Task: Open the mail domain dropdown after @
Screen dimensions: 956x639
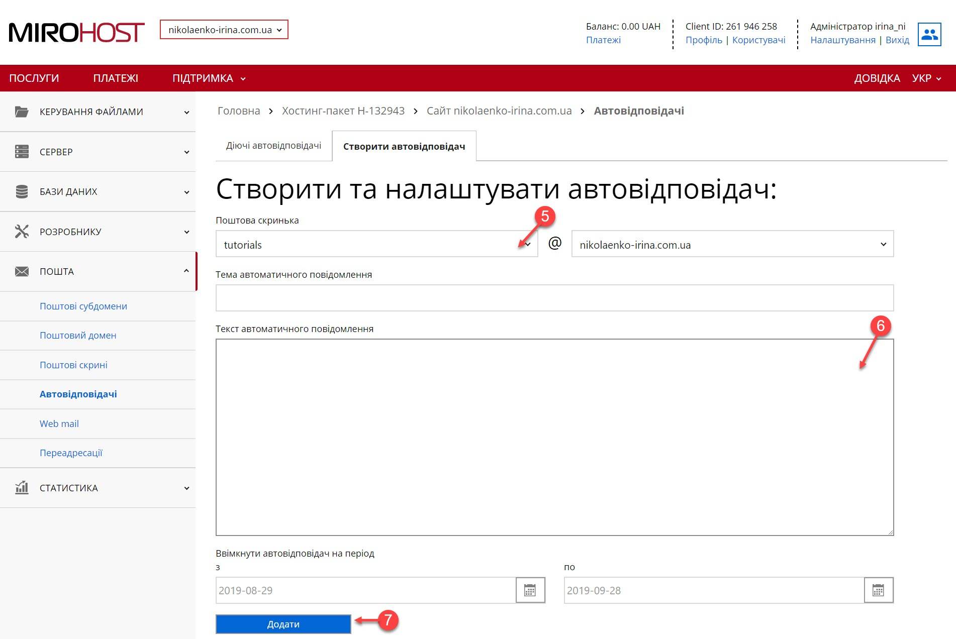Action: pos(732,244)
